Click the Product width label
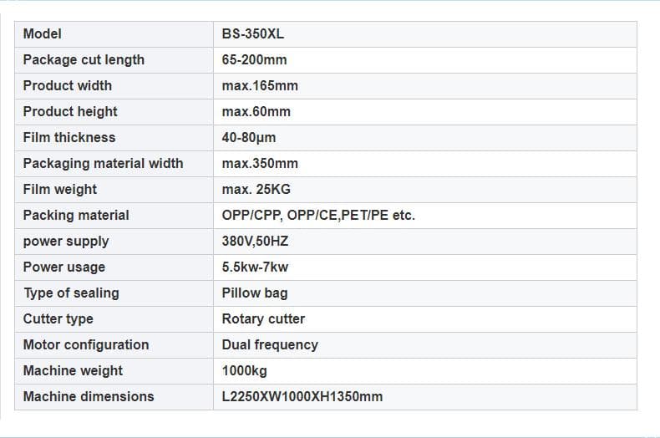The height and width of the screenshot is (438, 660). [68, 86]
